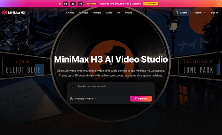222x135 pixels.
Task: Open the AI Image nav item
Action: pyautogui.click(x=83, y=13)
